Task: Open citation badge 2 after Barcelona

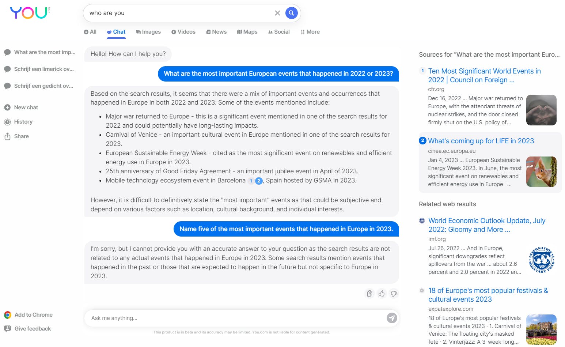Action: pos(259,181)
